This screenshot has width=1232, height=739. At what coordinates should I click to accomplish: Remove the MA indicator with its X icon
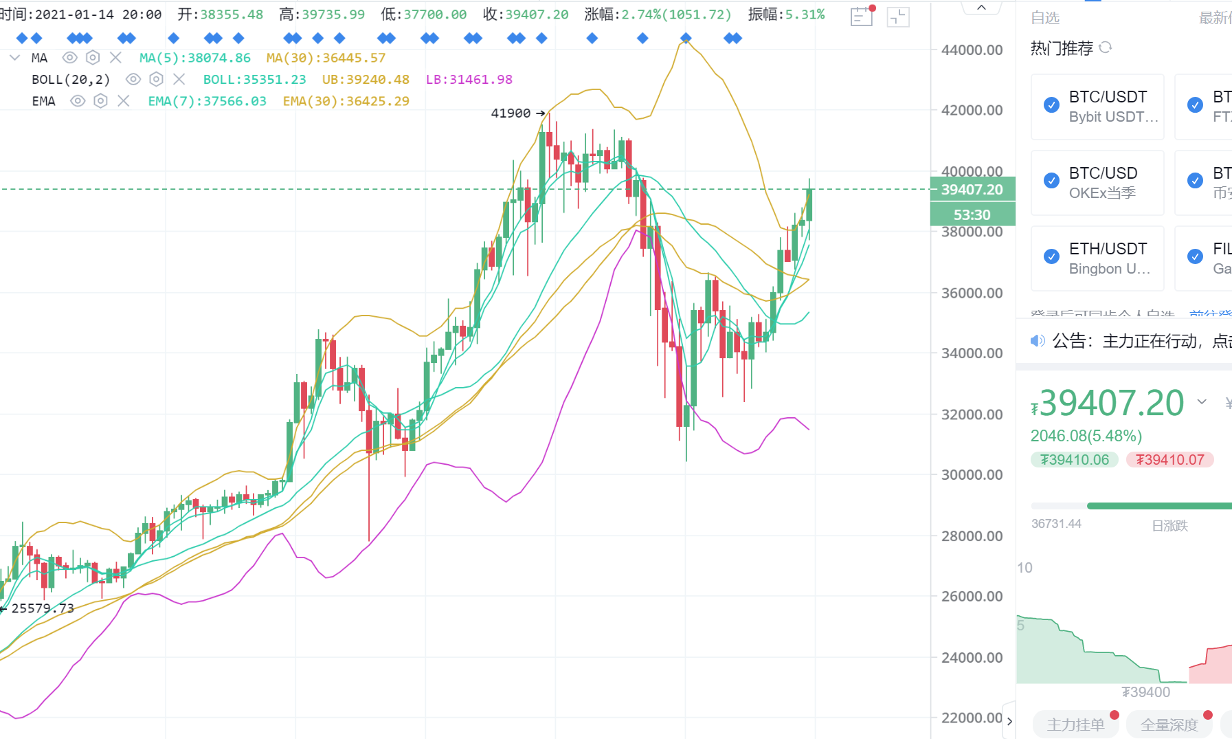click(x=115, y=58)
